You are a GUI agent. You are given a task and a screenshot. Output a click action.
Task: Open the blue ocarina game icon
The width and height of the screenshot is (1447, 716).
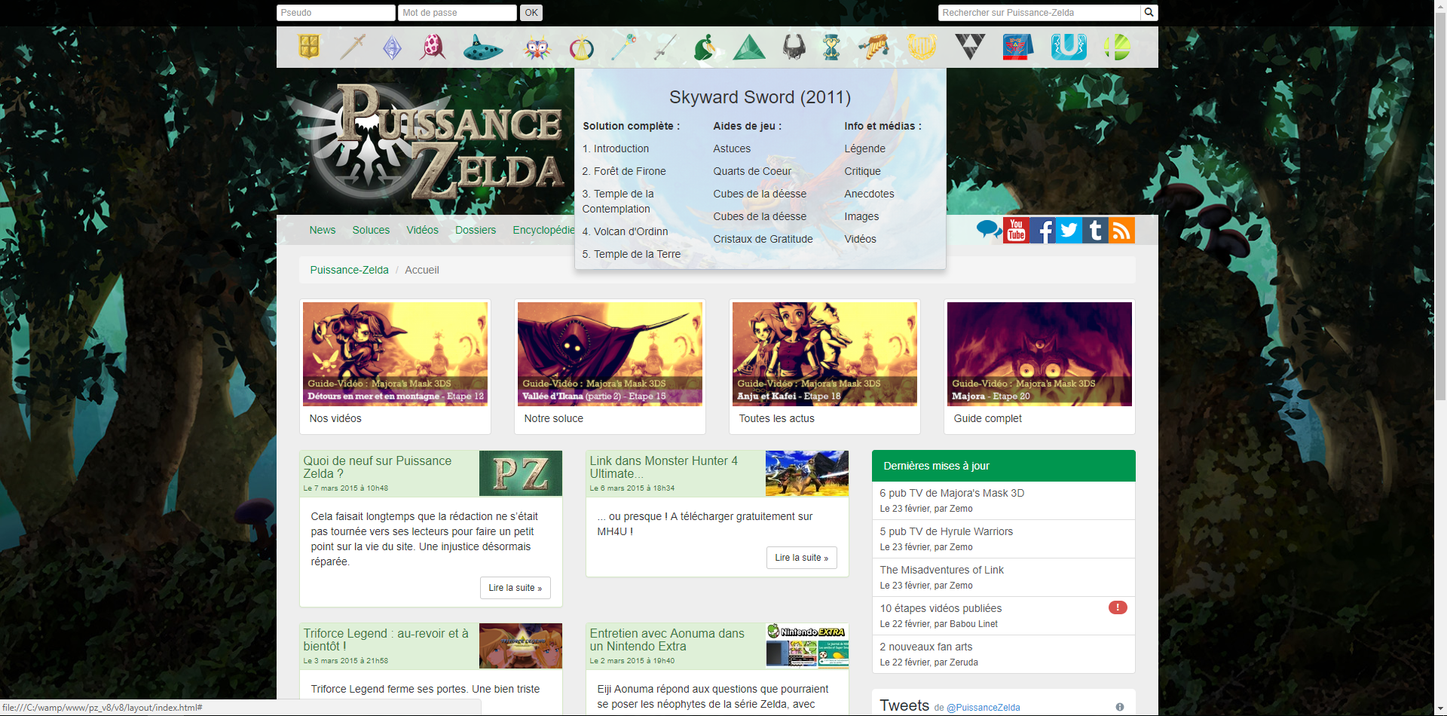[483, 47]
